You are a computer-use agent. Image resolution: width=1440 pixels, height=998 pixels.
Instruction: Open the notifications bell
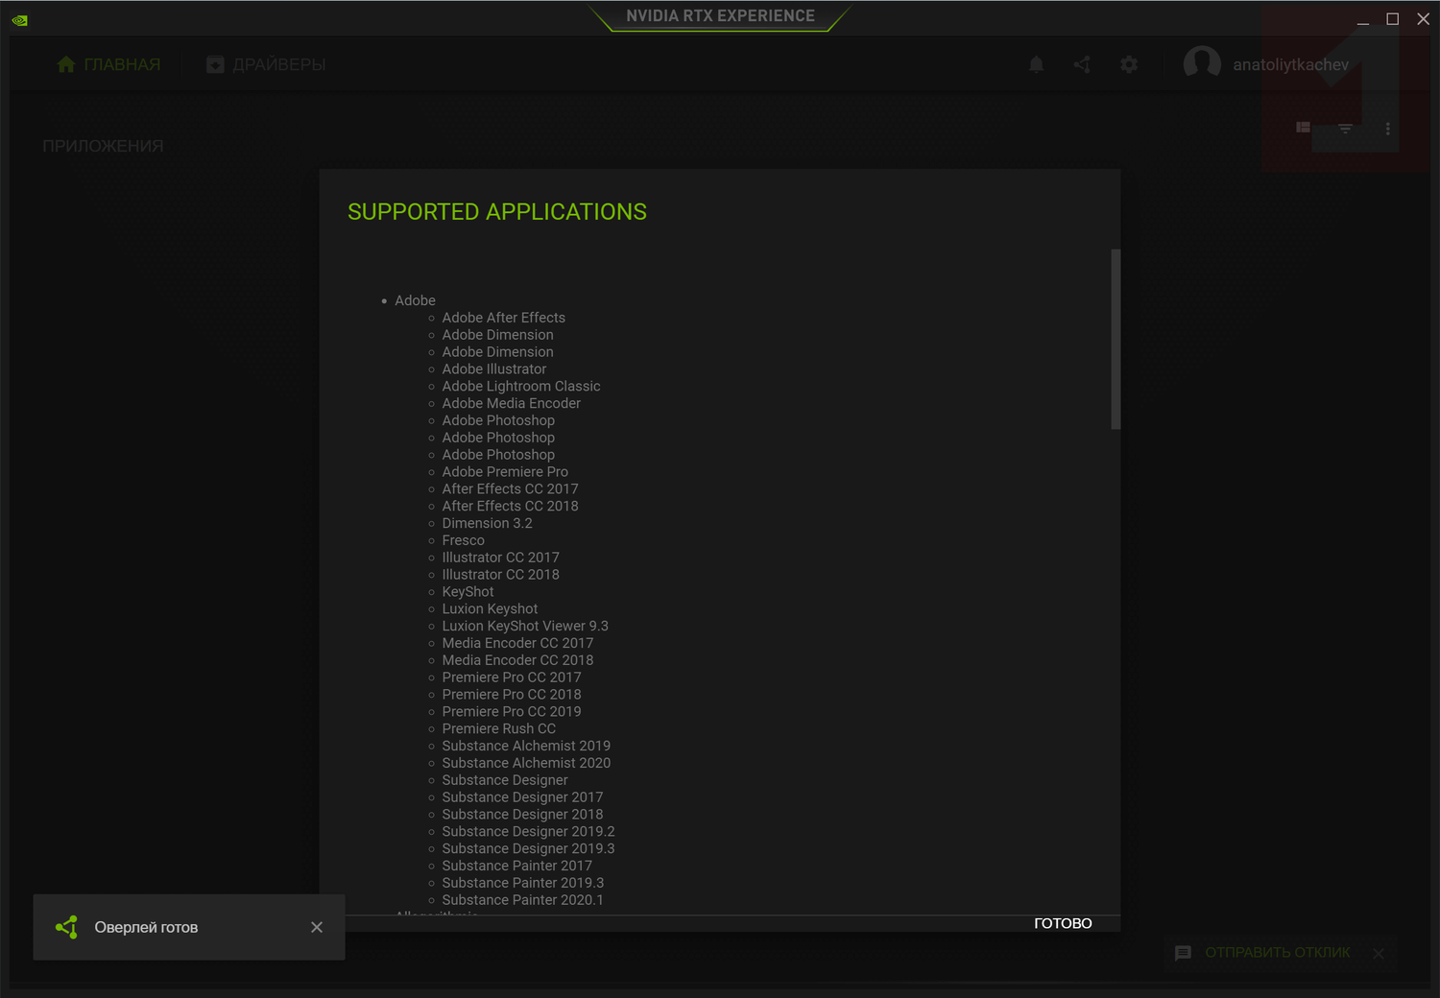(x=1037, y=64)
